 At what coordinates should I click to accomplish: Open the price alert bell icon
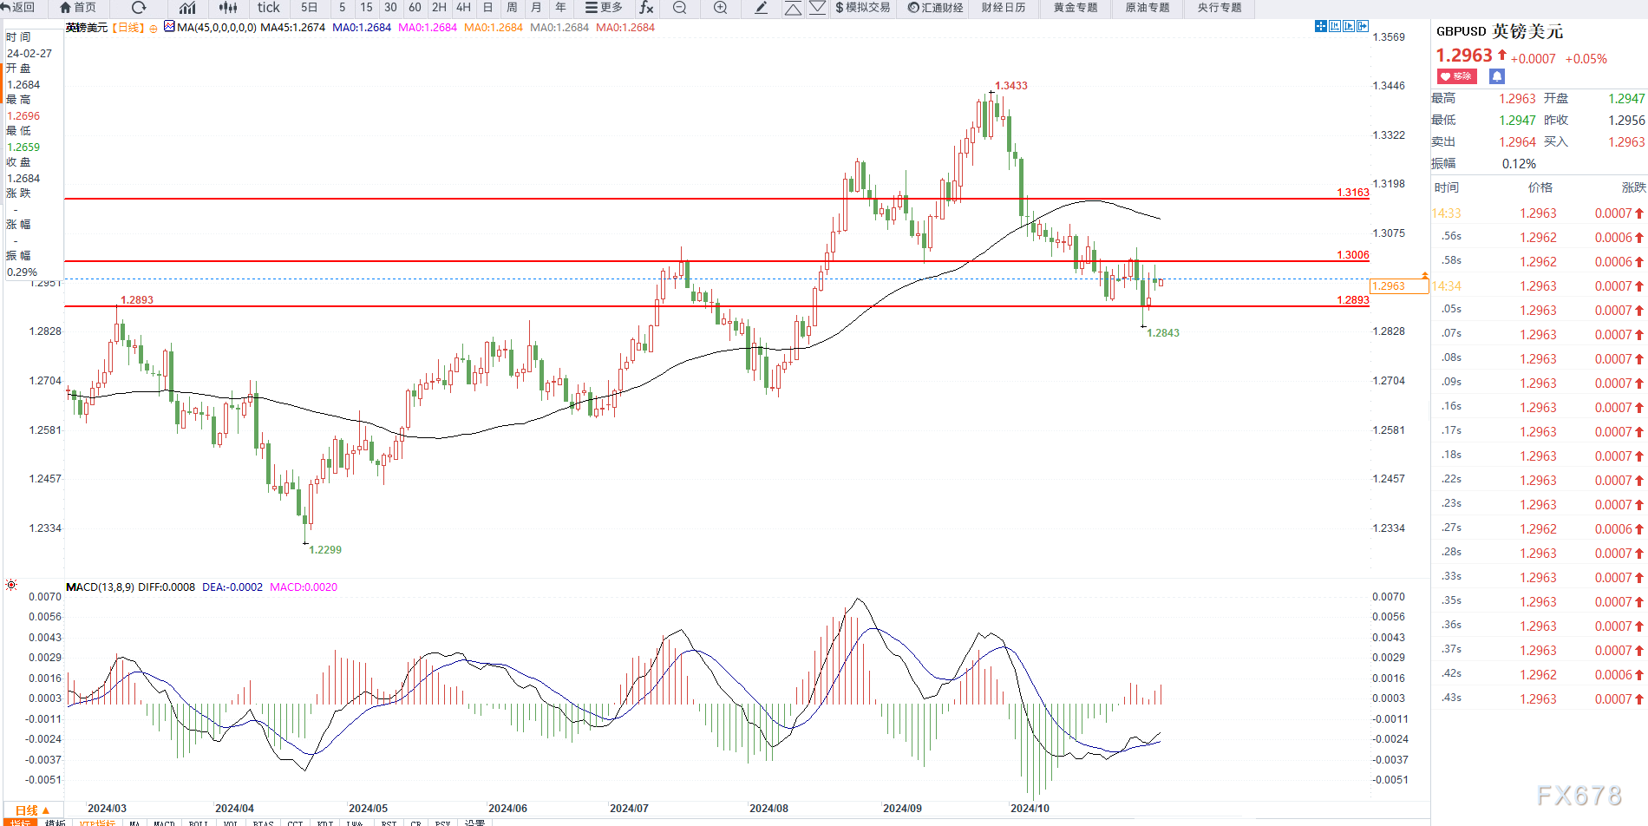1496,76
